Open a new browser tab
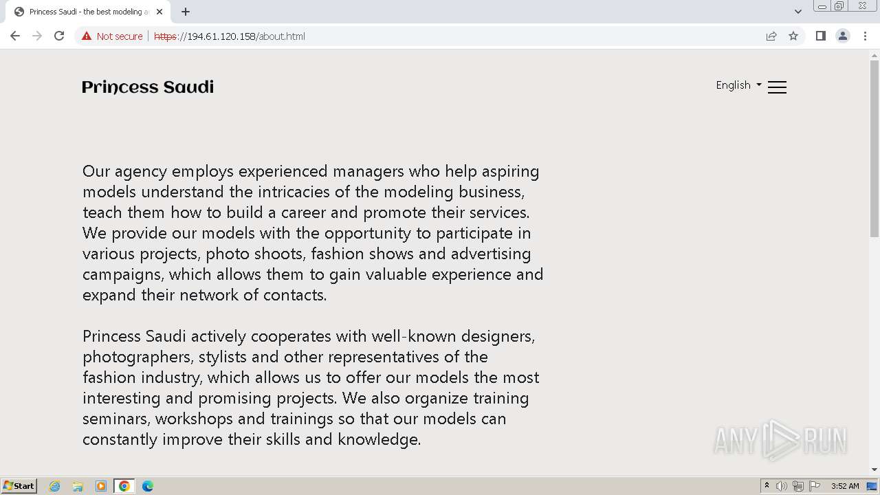This screenshot has height=495, width=880. click(x=186, y=12)
